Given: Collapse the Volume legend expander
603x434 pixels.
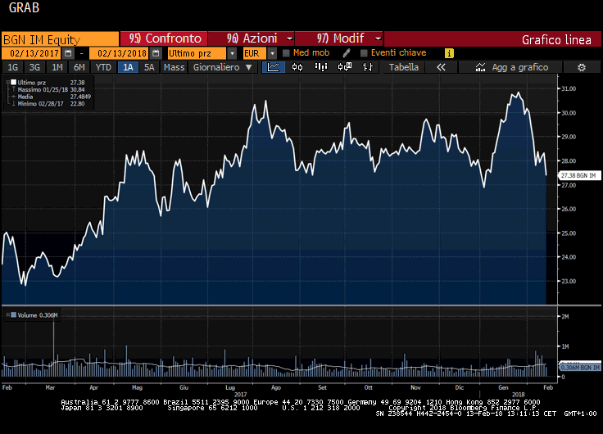Looking at the screenshot, I should click(7, 315).
